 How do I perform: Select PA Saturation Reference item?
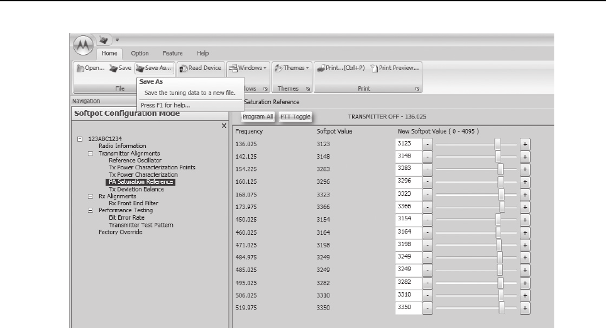[141, 182]
